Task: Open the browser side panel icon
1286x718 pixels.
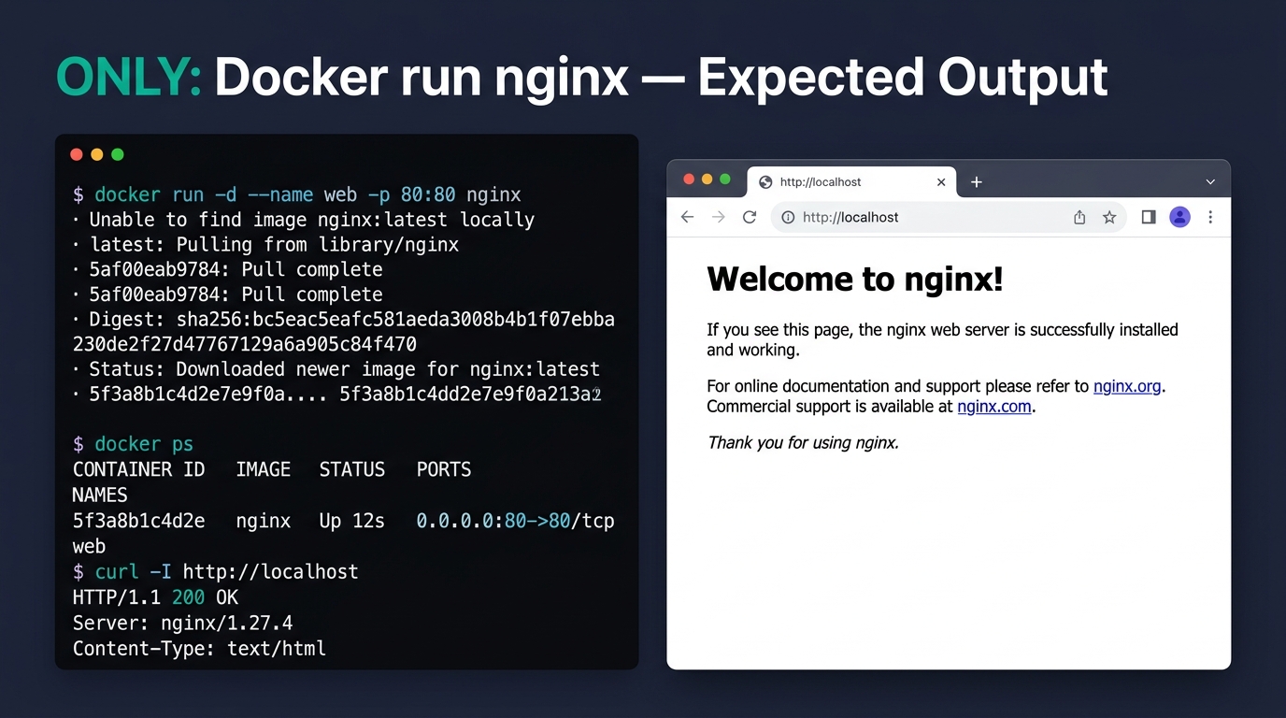Action: click(x=1149, y=217)
